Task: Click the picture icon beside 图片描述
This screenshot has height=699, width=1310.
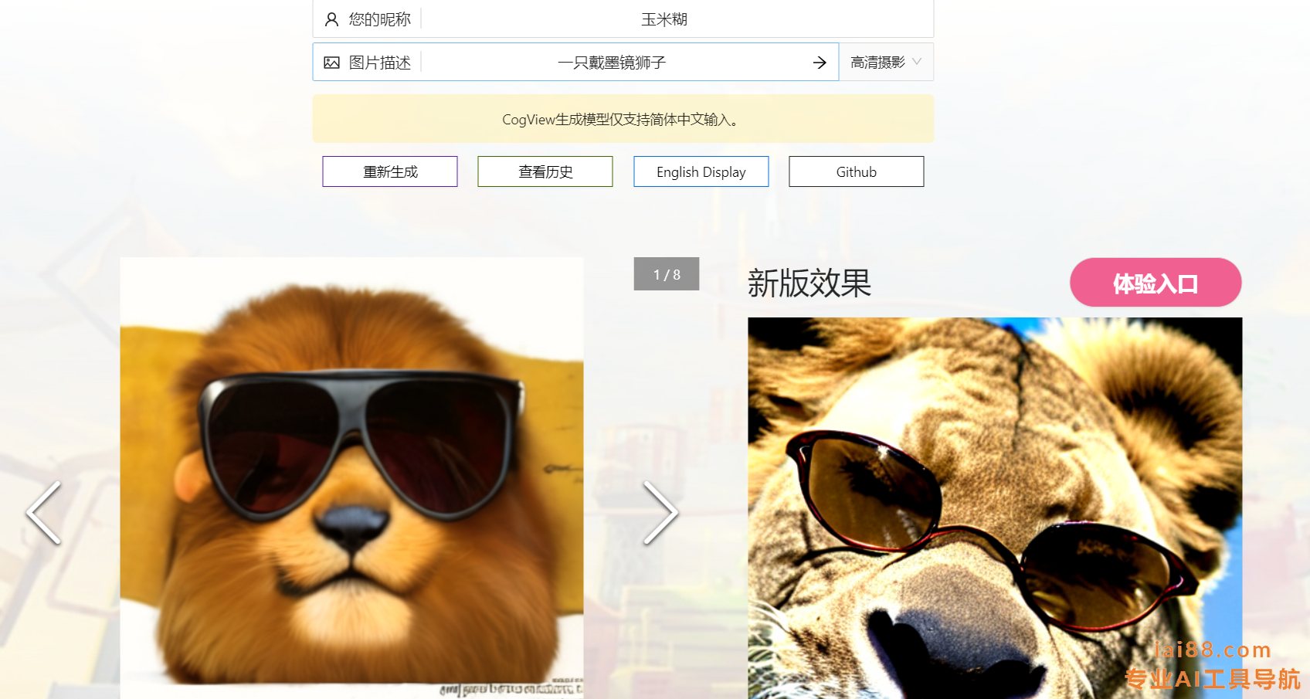Action: tap(331, 63)
